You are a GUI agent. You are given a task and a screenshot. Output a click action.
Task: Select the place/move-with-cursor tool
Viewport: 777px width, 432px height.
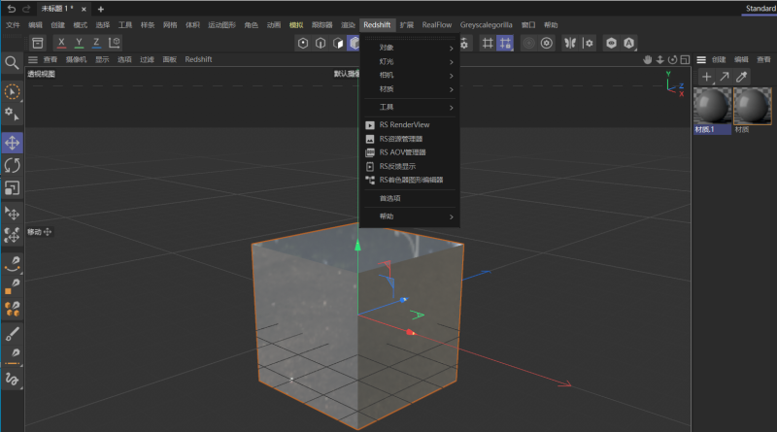[x=12, y=213]
